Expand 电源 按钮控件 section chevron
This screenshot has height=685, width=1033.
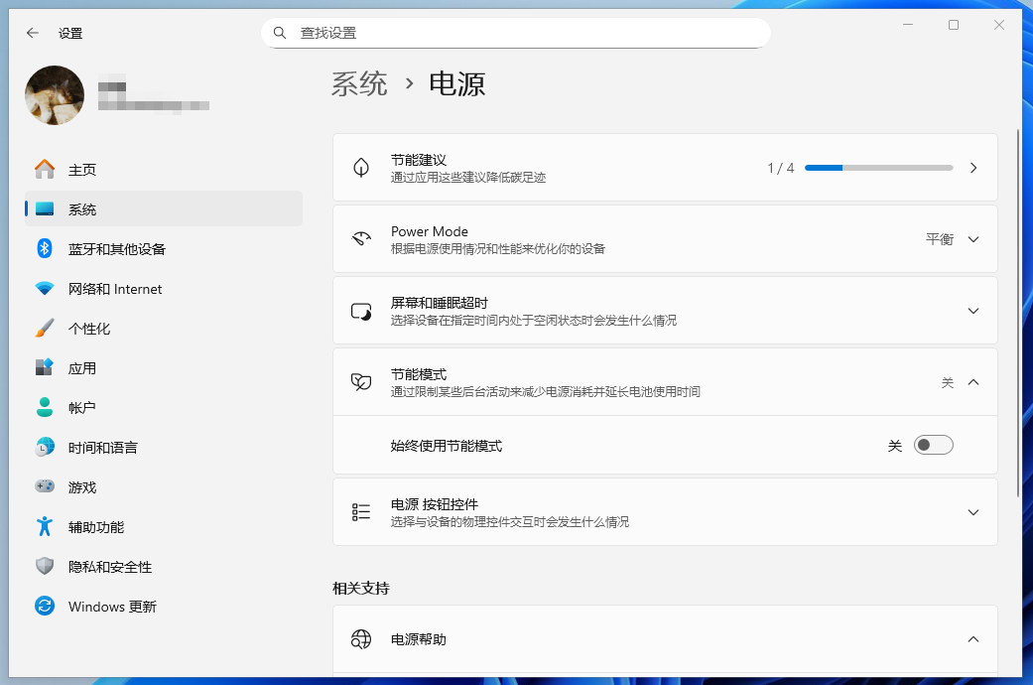(973, 512)
